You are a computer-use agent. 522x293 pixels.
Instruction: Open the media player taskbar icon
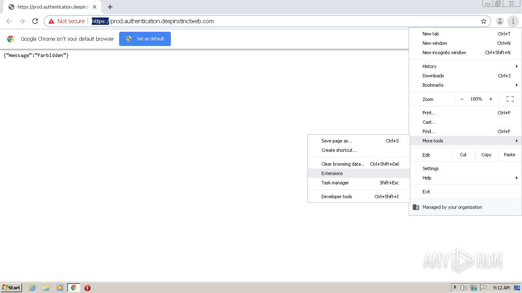60,288
